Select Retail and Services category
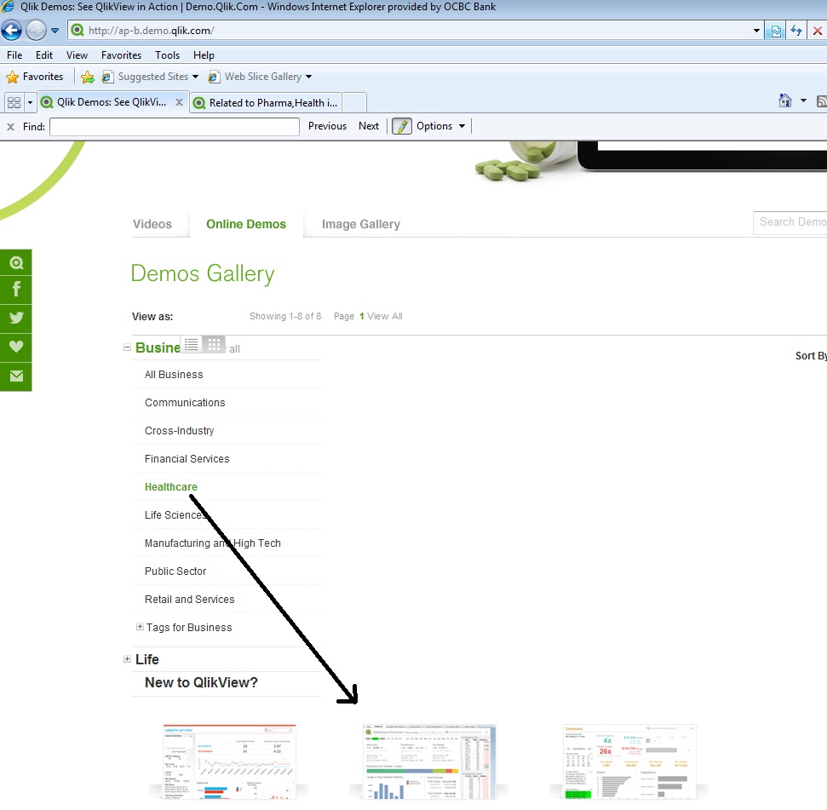The image size is (827, 810). click(189, 600)
